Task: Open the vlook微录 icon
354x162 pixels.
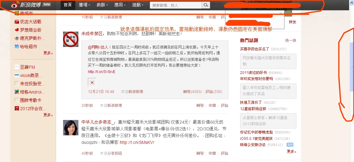Action: 17,75
